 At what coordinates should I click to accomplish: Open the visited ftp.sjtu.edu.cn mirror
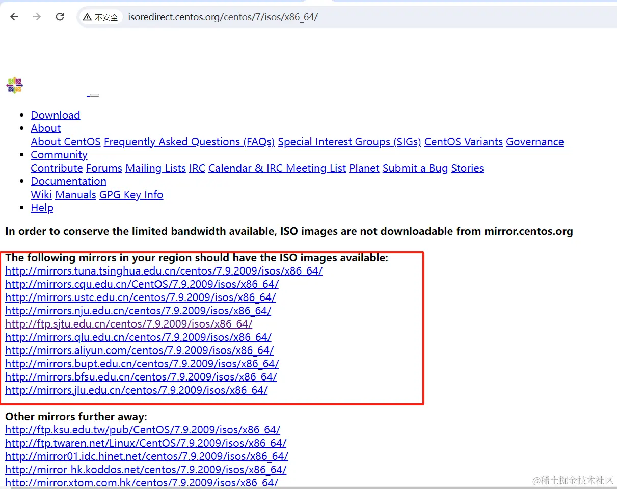[x=129, y=324]
